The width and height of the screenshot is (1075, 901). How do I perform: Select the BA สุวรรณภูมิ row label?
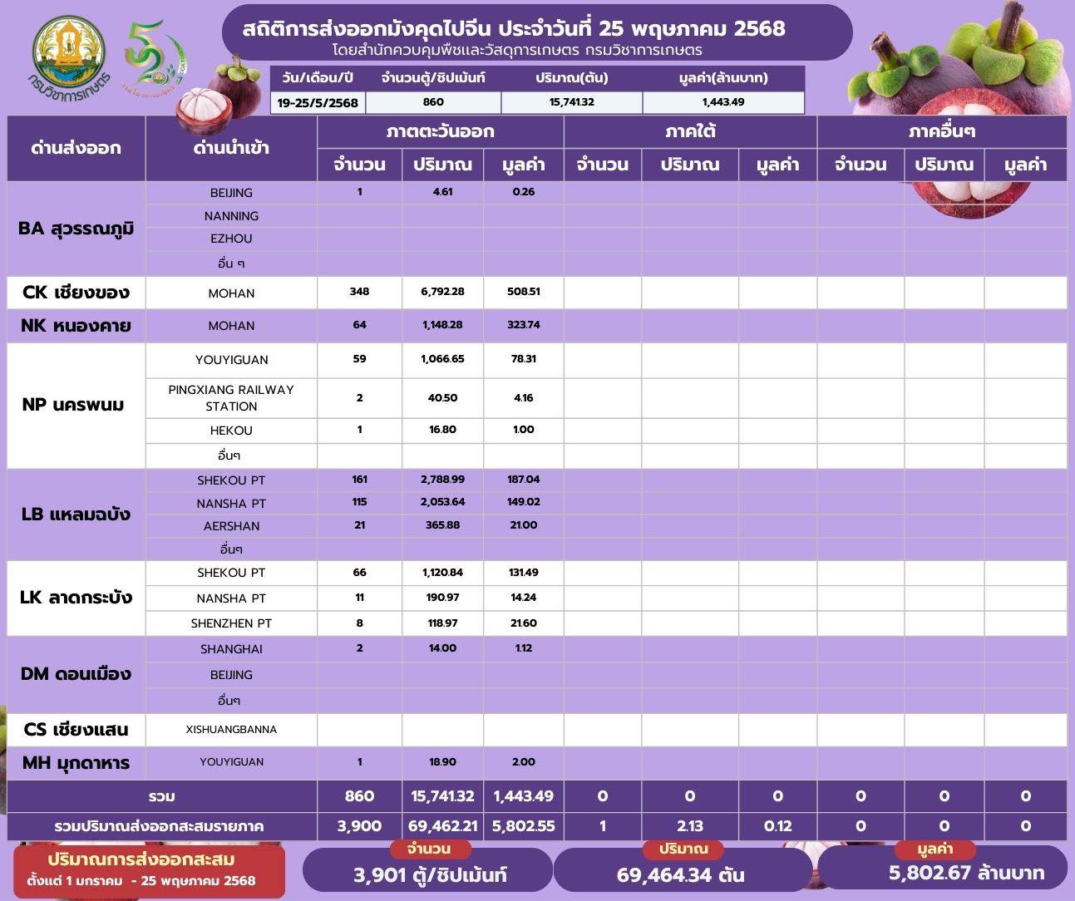tap(76, 228)
